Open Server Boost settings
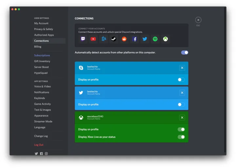 tap(49, 67)
